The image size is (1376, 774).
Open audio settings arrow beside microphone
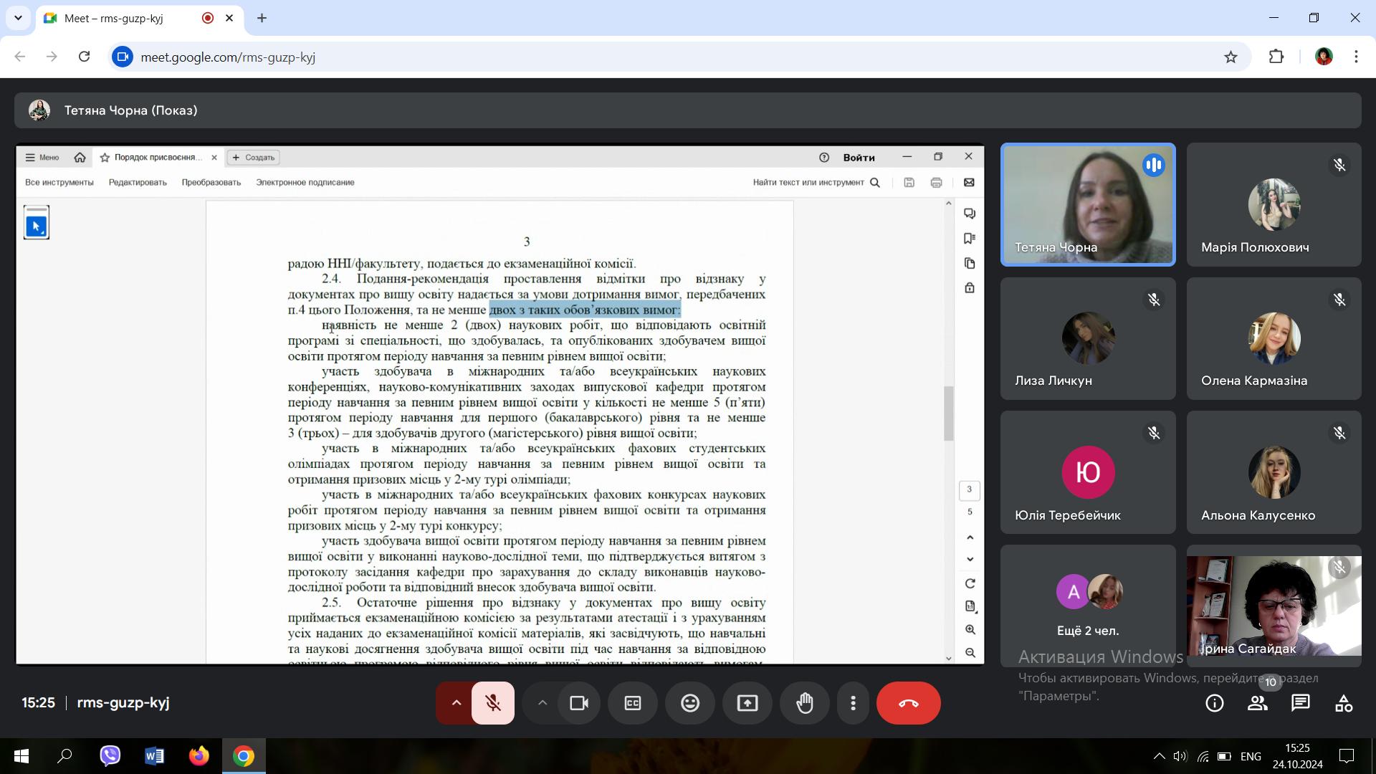click(456, 703)
